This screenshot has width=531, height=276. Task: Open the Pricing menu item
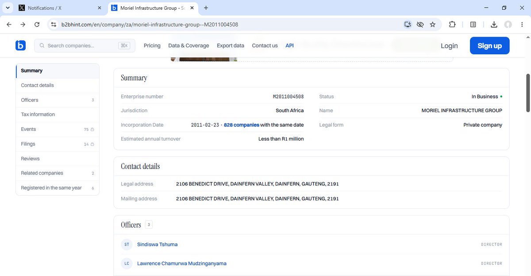click(152, 45)
